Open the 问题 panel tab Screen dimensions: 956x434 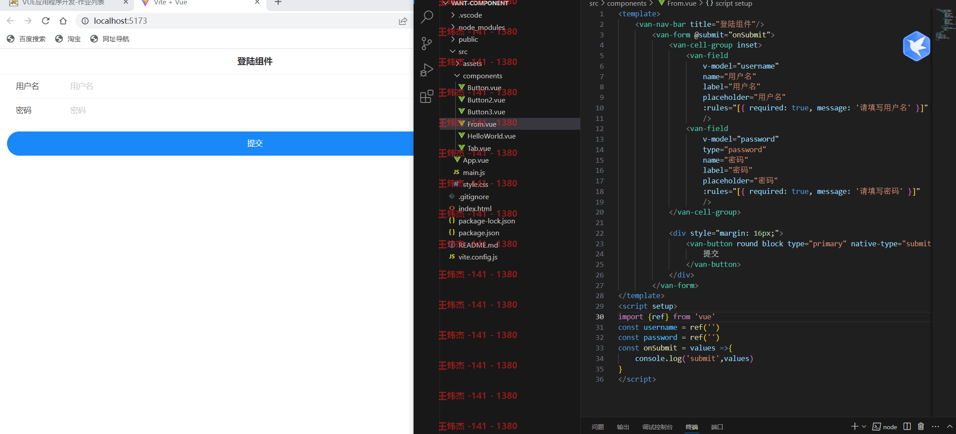(x=597, y=427)
